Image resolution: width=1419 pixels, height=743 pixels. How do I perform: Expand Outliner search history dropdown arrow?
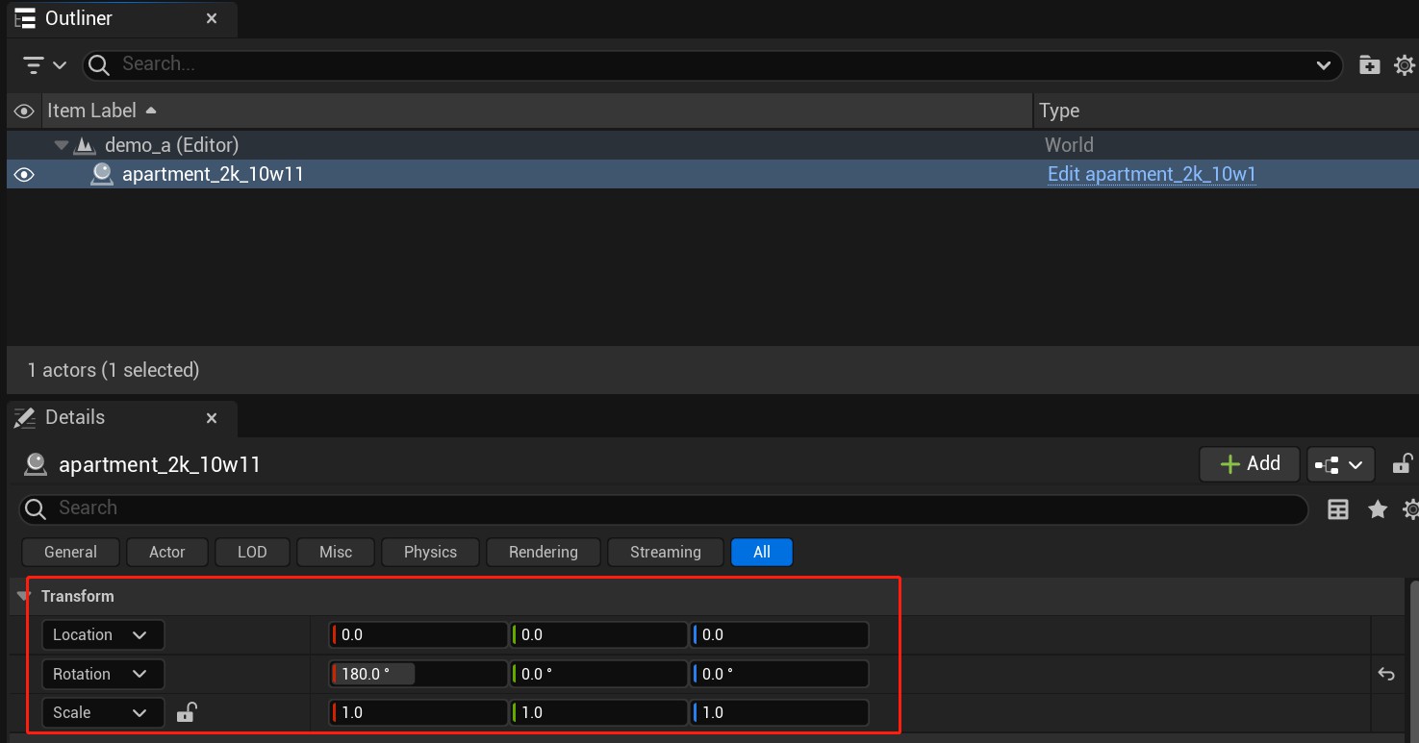pyautogui.click(x=1322, y=65)
